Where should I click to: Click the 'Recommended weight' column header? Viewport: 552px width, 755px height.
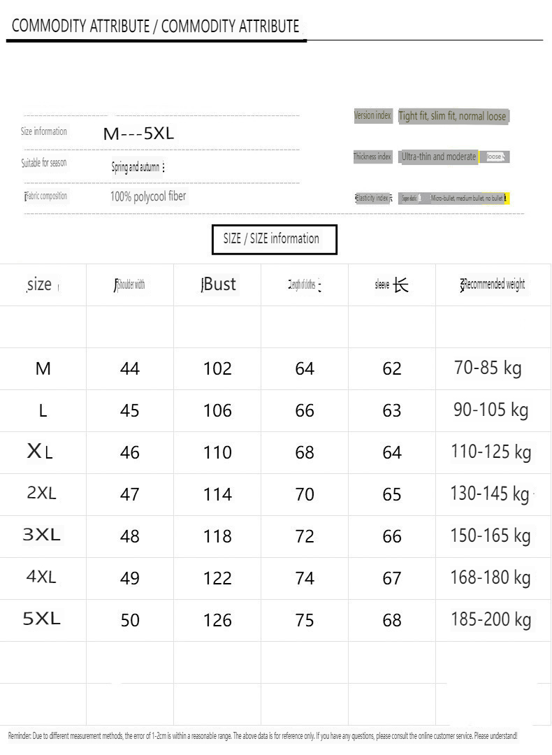click(x=493, y=285)
